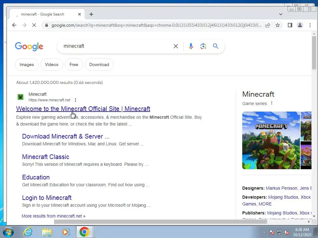Viewport: 318px width, 238px height.
Task: Open Chrome three-dot menu
Action: 310,25
